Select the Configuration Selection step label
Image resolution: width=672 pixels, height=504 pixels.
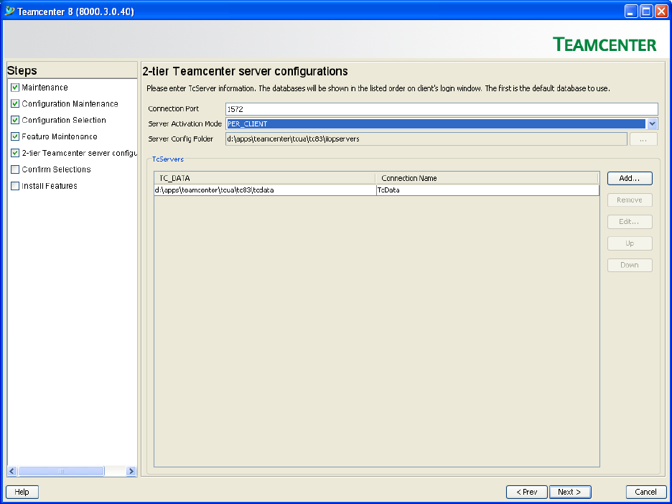64,120
